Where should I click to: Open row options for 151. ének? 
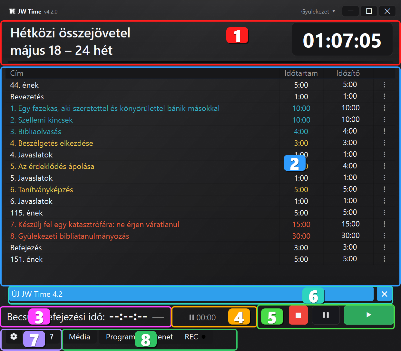(384, 259)
